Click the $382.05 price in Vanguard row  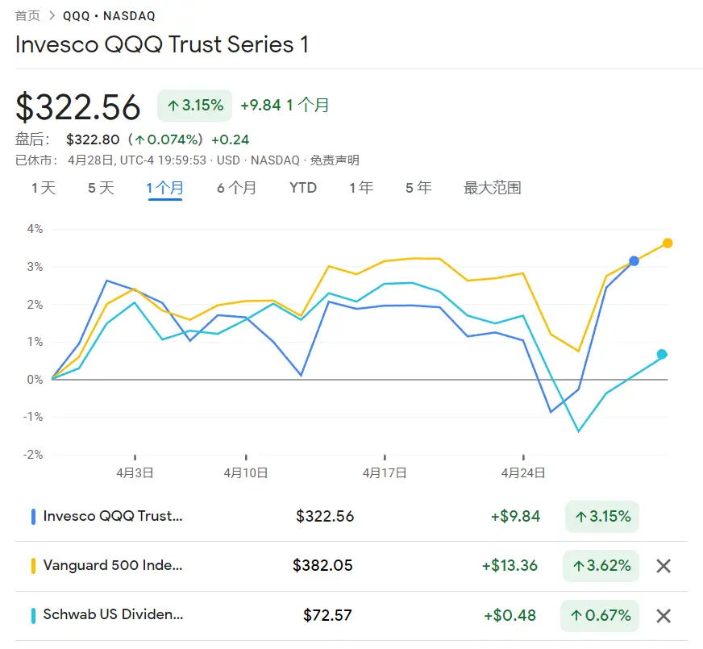click(322, 565)
